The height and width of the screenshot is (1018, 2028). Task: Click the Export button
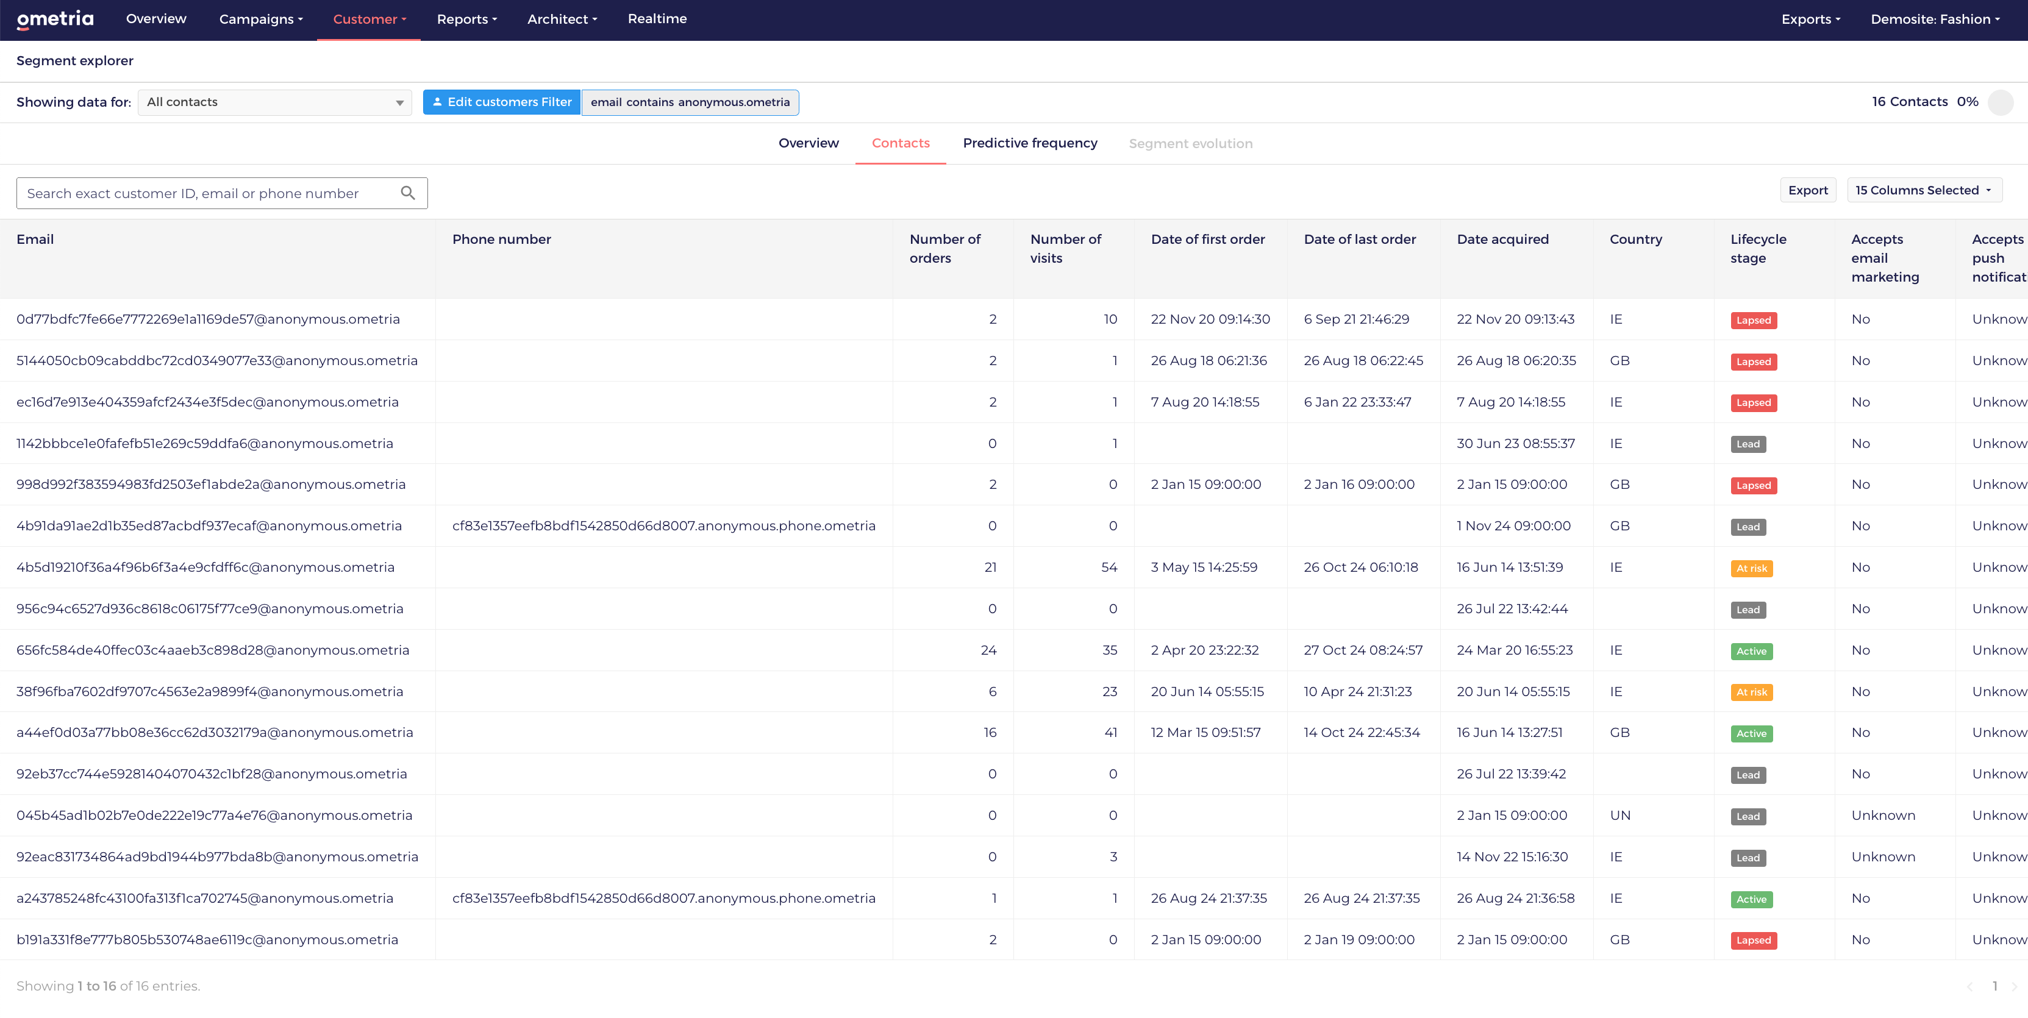1808,191
